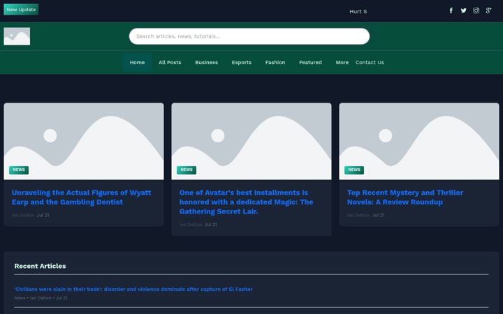The height and width of the screenshot is (314, 503).
Task: Open the Google Plus social icon
Action: coord(488,10)
